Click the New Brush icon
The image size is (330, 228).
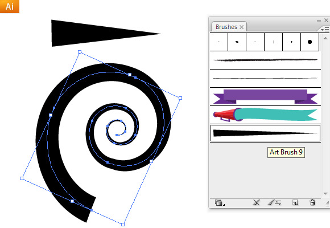click(x=295, y=203)
